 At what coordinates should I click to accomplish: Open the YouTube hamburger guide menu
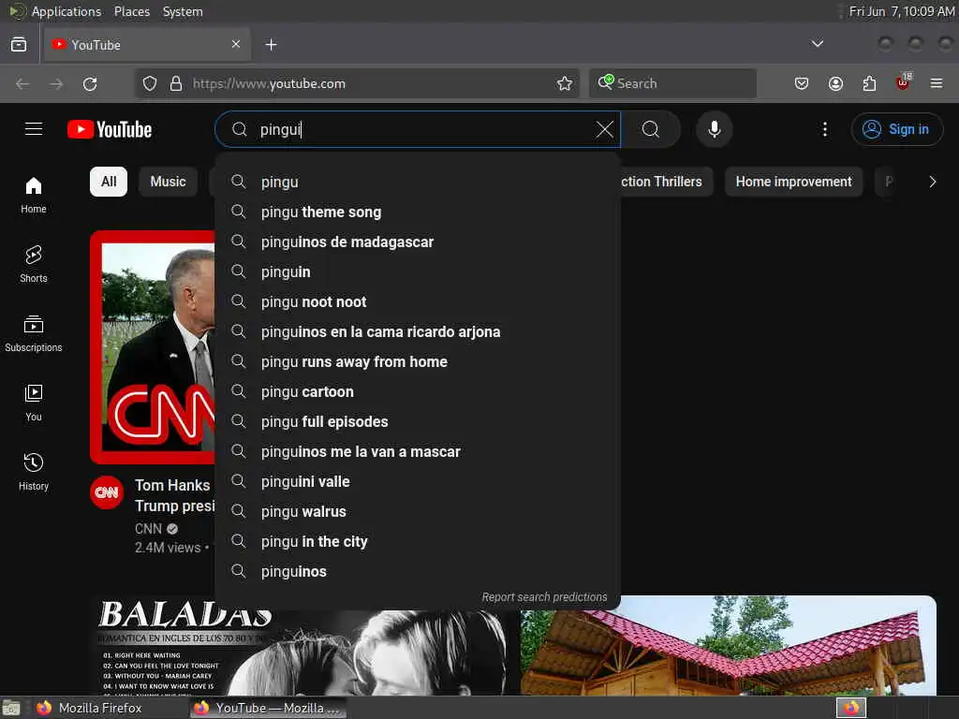34,129
